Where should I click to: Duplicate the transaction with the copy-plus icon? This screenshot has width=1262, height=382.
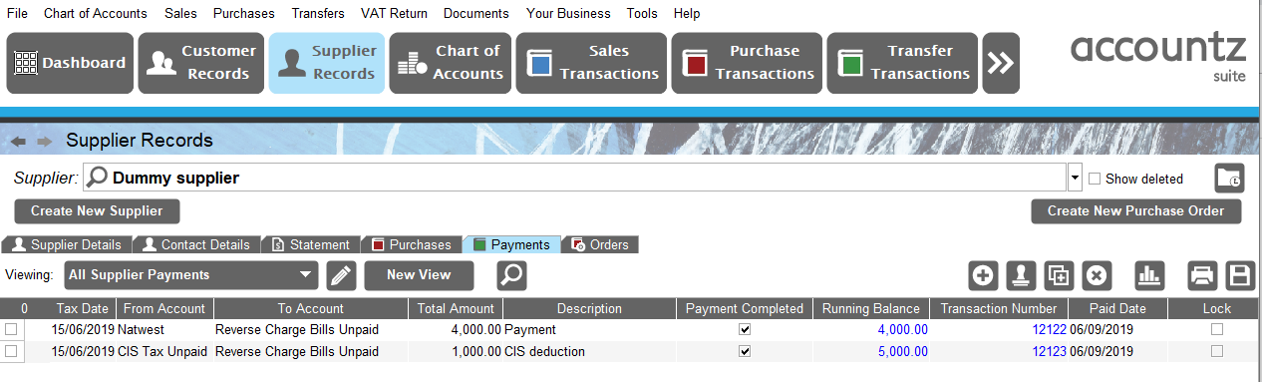[x=1058, y=275]
